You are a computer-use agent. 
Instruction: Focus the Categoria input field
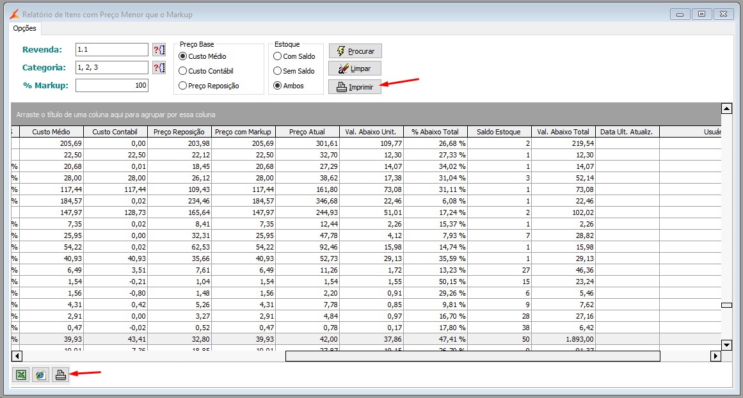pyautogui.click(x=112, y=67)
